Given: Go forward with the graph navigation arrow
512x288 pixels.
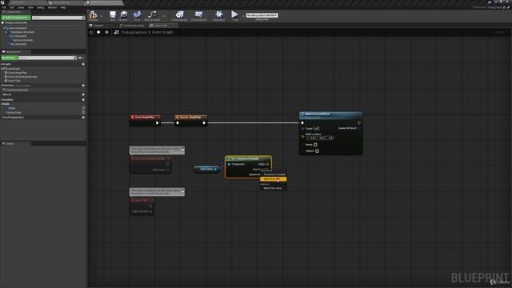Looking at the screenshot, I should [106, 32].
